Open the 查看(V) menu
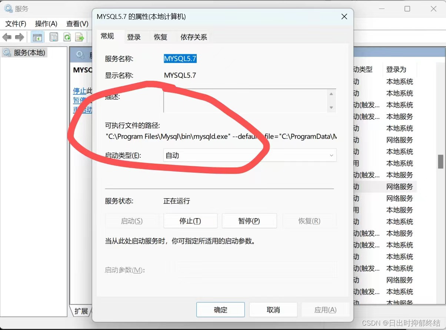The height and width of the screenshot is (330, 446). pos(77,24)
